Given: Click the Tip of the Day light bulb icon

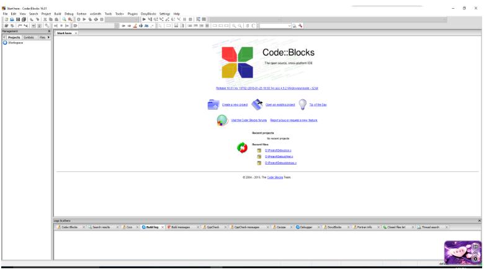Looking at the screenshot, I should pos(303,104).
